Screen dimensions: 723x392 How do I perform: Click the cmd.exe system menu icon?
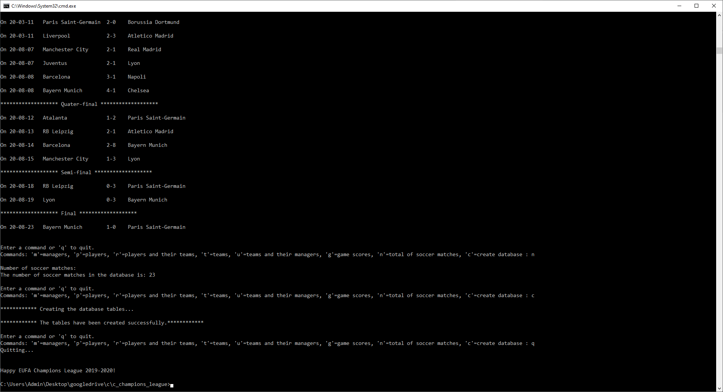point(6,6)
